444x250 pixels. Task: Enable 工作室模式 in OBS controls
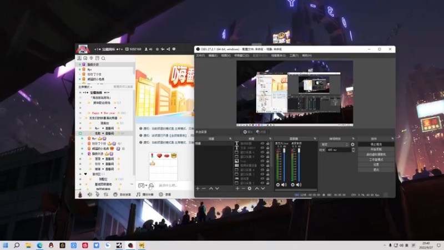click(376, 159)
